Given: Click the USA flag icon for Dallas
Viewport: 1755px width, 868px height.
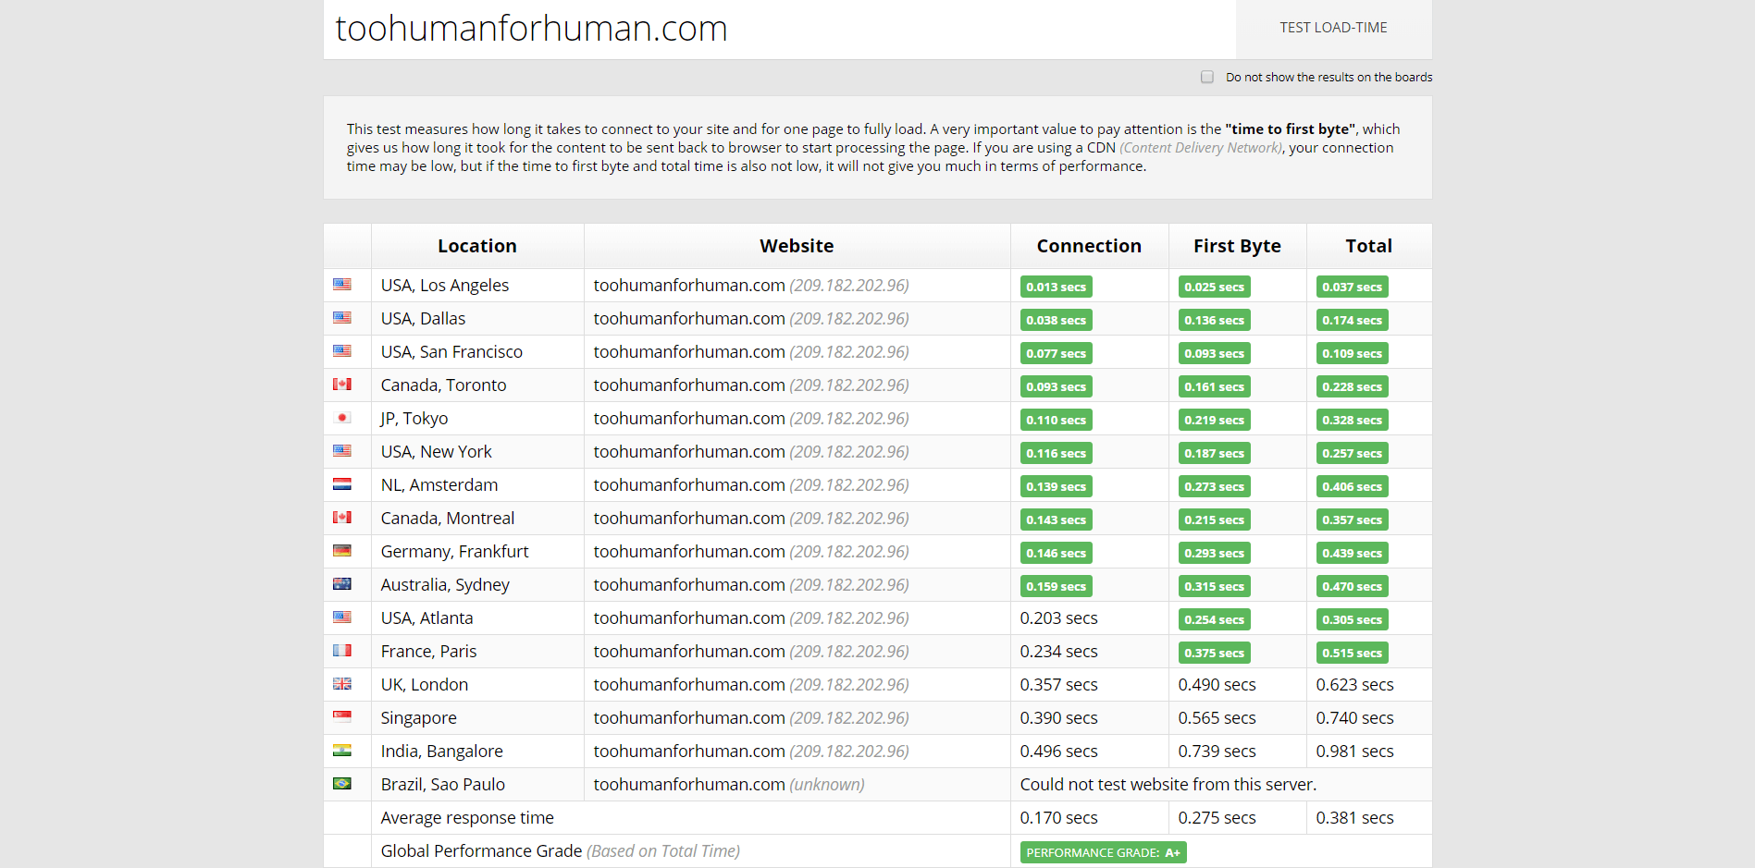Looking at the screenshot, I should (342, 318).
